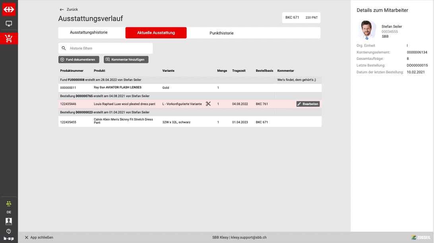The width and height of the screenshot is (434, 243).
Task: Open user profile sidebar icon
Action: [x=9, y=221]
